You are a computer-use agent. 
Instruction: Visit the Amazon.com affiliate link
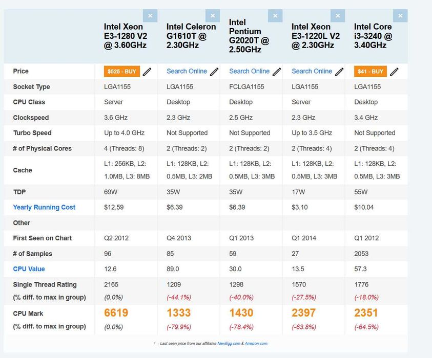[x=256, y=344]
